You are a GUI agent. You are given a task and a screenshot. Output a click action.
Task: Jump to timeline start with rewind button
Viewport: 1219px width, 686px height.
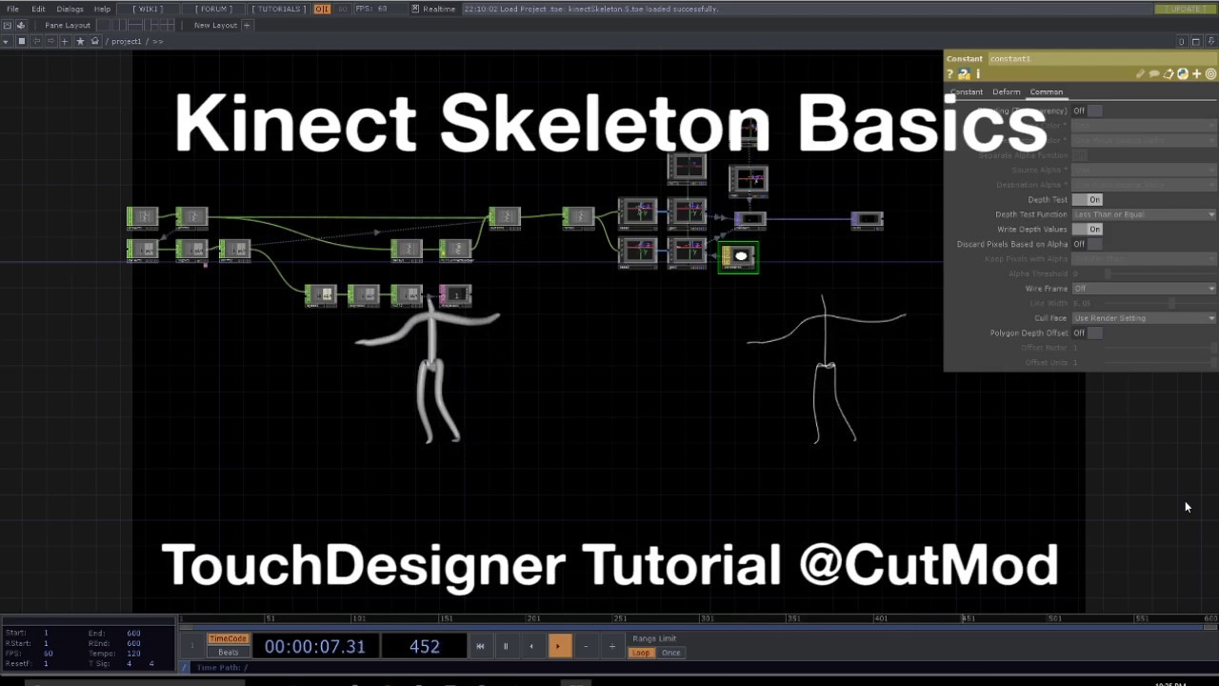click(x=480, y=646)
